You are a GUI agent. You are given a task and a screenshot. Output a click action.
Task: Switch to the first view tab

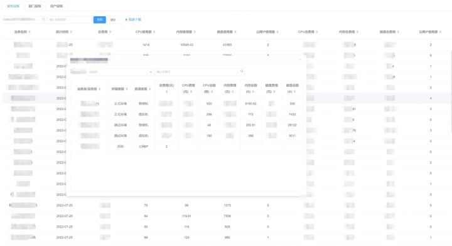tap(13, 6)
